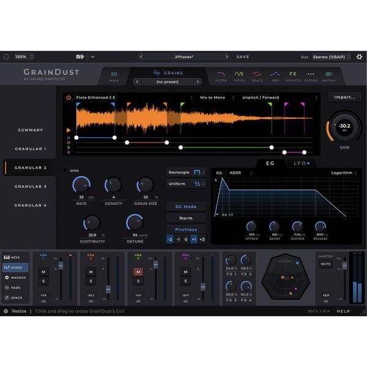Click the first purple release flag marker
The height and width of the screenshot is (367, 367).
(286, 104)
